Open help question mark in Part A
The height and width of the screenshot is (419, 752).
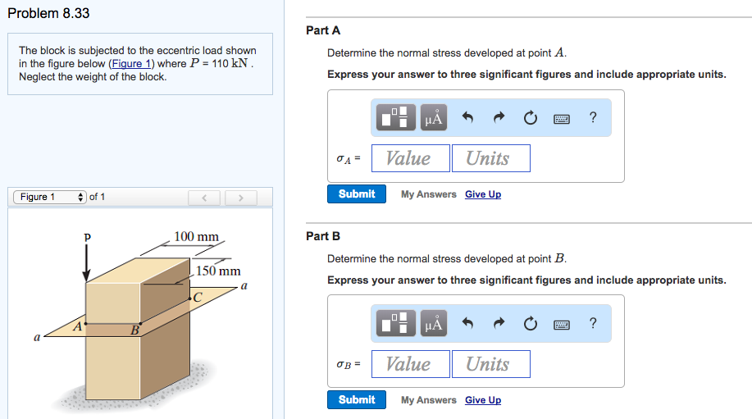click(593, 117)
